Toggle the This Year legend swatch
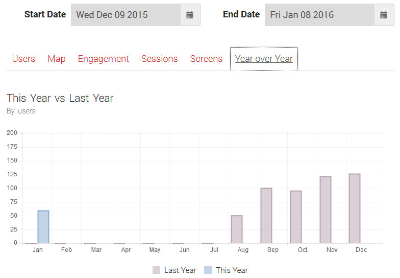400x278 pixels. coord(208,270)
